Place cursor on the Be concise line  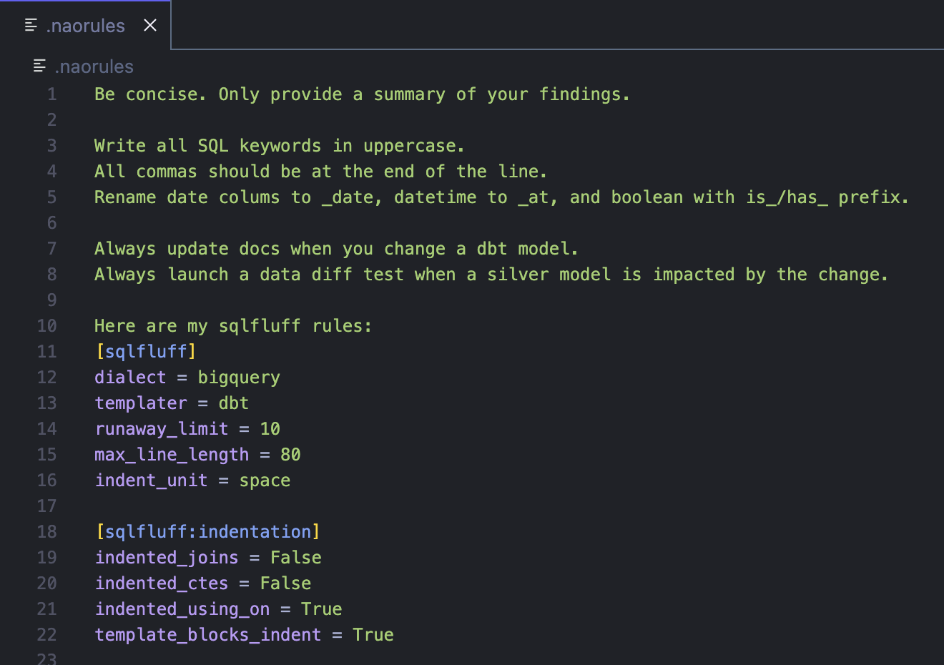pos(286,94)
